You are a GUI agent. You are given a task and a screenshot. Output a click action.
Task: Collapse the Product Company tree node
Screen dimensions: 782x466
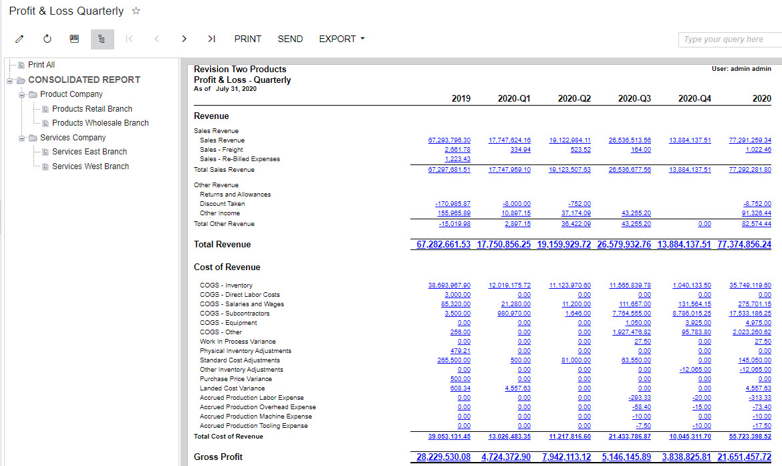[22, 94]
